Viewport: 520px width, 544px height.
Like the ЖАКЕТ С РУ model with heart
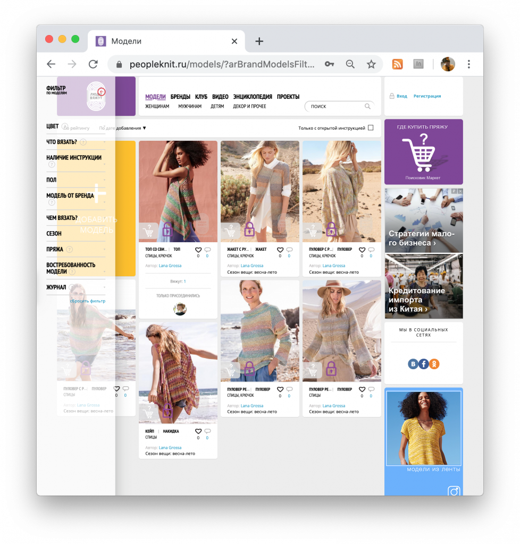(x=280, y=250)
